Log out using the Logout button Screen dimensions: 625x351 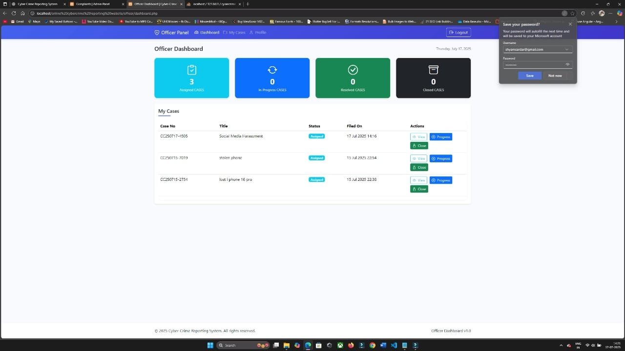[x=458, y=33]
